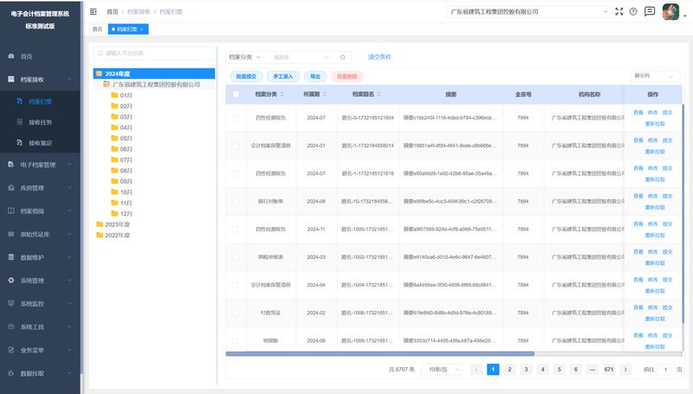Sort by 档案题名 column arrows

379,94
